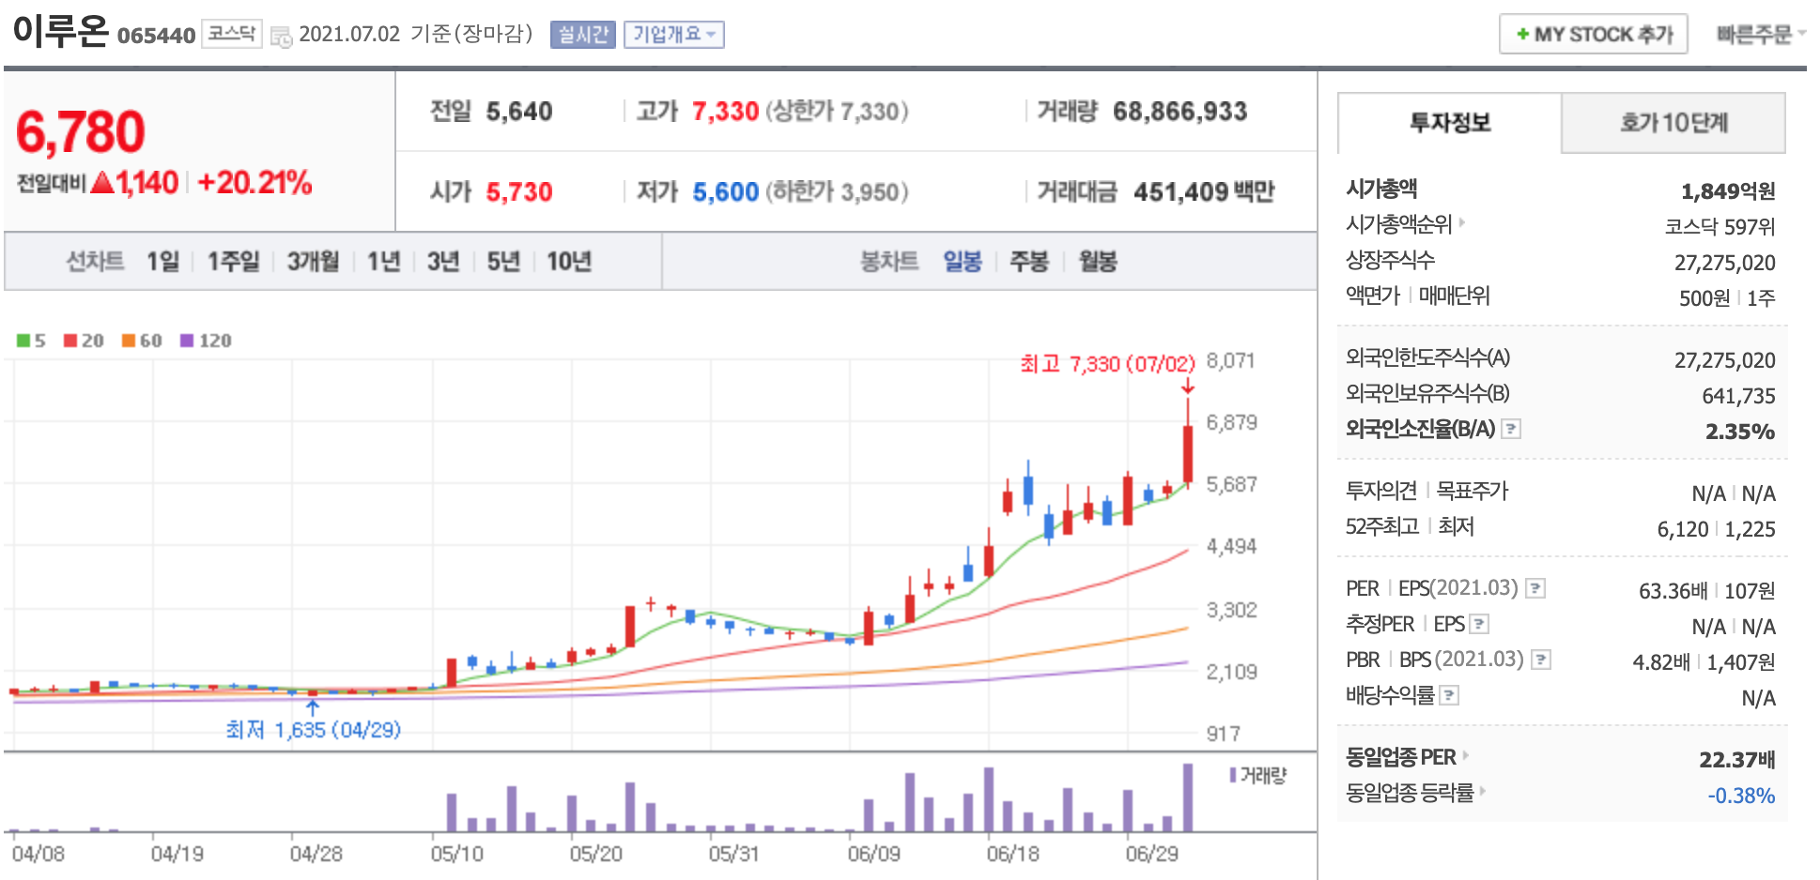Click the stock name 이루온
This screenshot has width=1820, height=880.
tap(61, 31)
